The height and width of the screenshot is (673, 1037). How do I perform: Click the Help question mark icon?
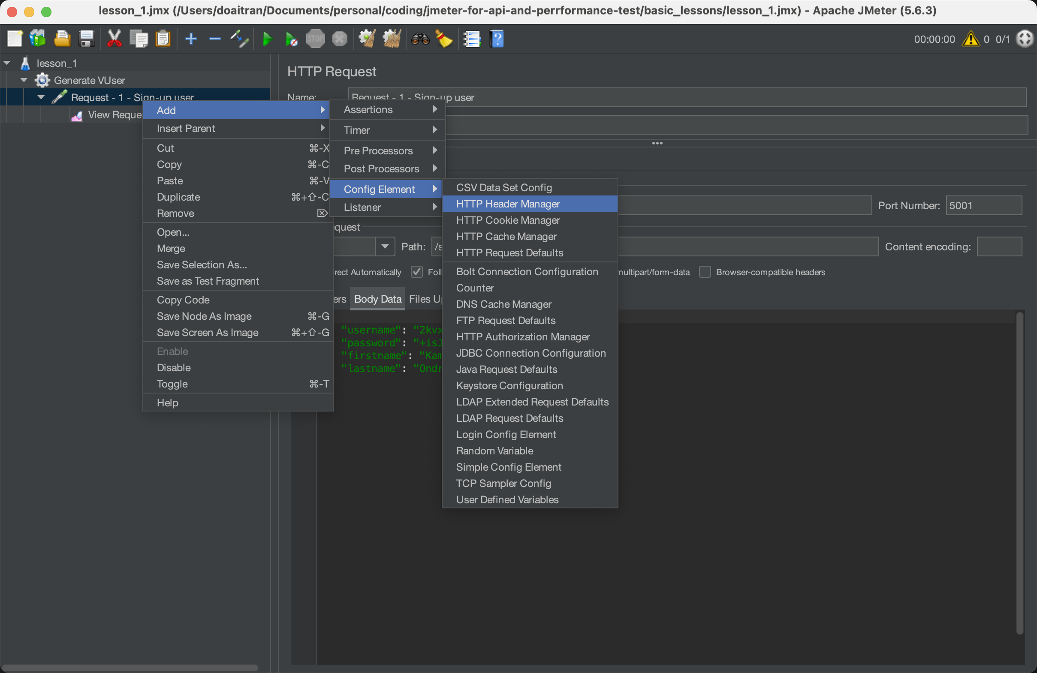pos(497,39)
